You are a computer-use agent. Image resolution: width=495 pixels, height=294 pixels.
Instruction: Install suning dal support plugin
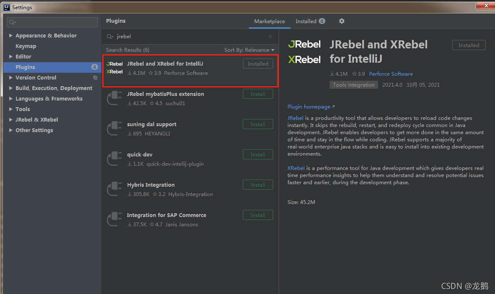coord(258,124)
